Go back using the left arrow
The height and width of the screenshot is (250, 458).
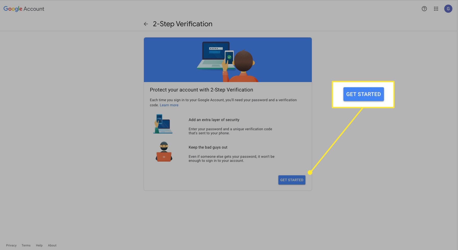[x=146, y=24]
